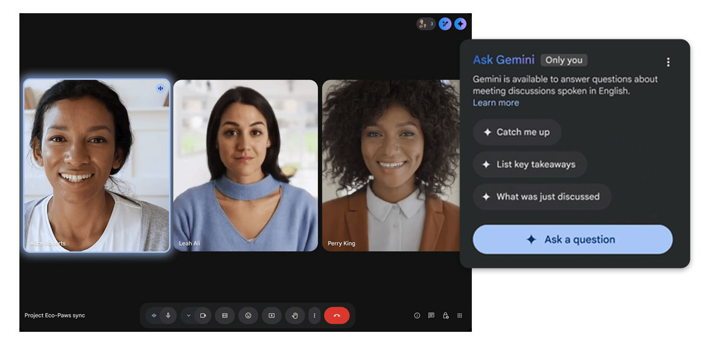The image size is (701, 345).
Task: Select the 'List key takeaways' suggestion
Action: coord(530,165)
